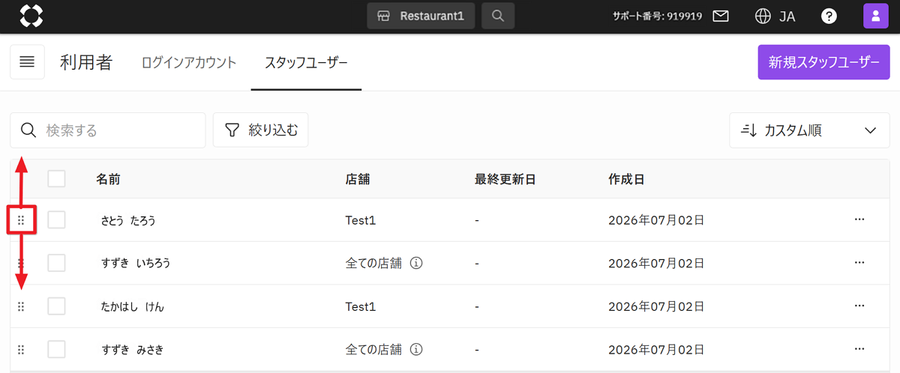Open the すずき みさき user name
The height and width of the screenshot is (373, 900).
[x=132, y=349]
